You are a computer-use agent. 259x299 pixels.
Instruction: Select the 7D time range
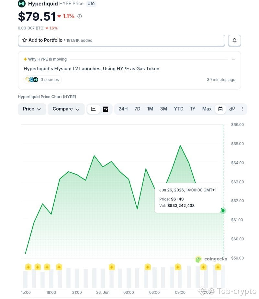click(x=137, y=109)
